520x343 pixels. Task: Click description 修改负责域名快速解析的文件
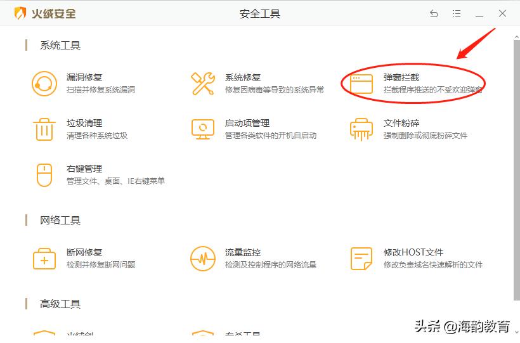(x=433, y=265)
